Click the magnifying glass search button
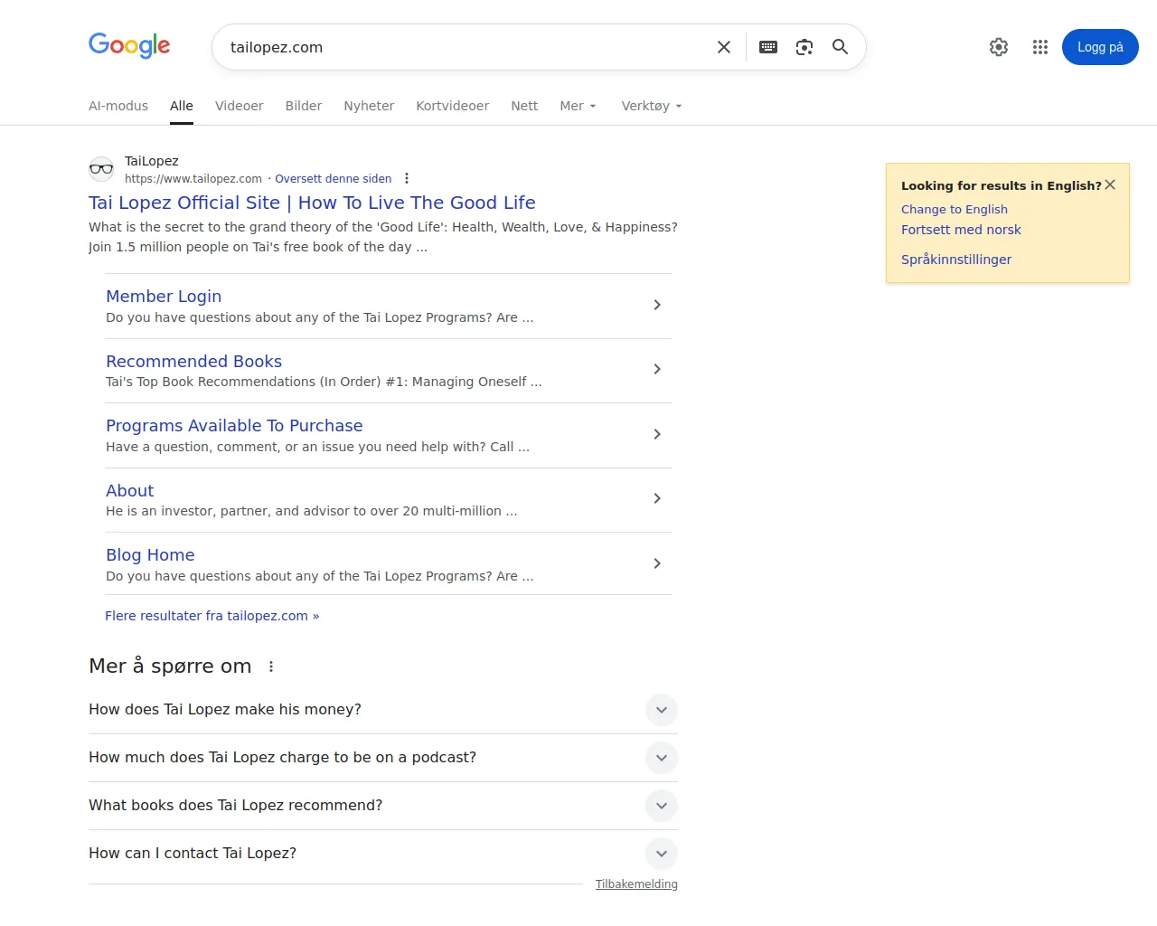 [841, 47]
